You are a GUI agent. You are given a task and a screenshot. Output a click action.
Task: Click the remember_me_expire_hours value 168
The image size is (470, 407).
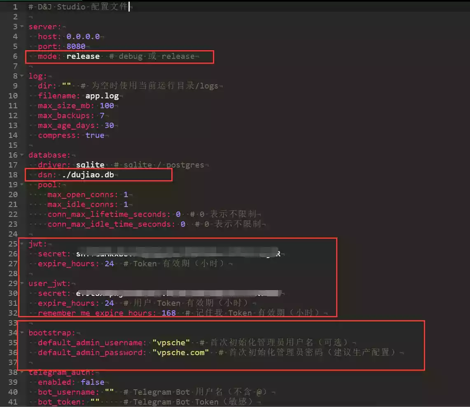[x=168, y=313]
